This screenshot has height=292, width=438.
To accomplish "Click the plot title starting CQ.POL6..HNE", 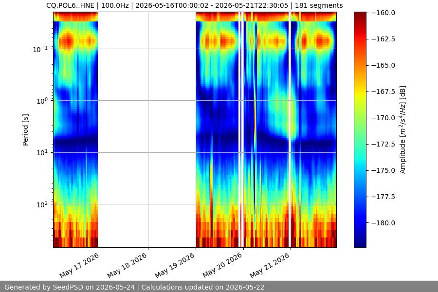I will [194, 5].
